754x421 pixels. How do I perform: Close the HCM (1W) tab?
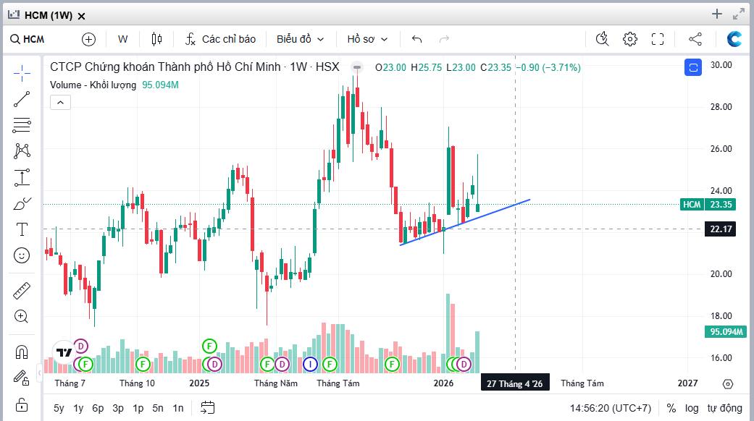tap(82, 17)
